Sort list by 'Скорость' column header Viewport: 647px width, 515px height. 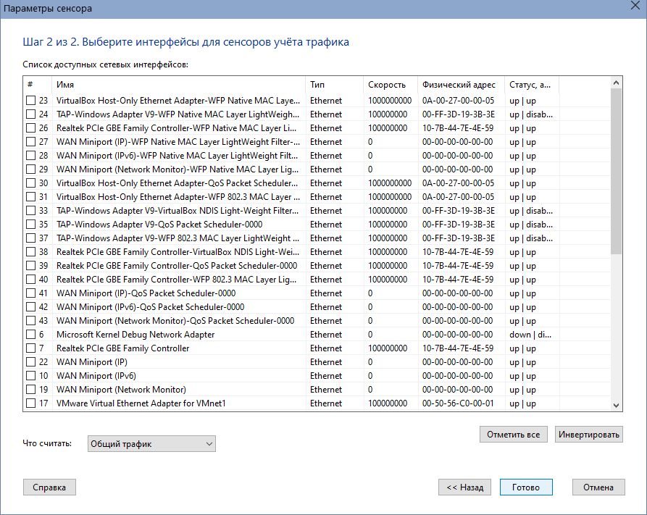pos(391,85)
